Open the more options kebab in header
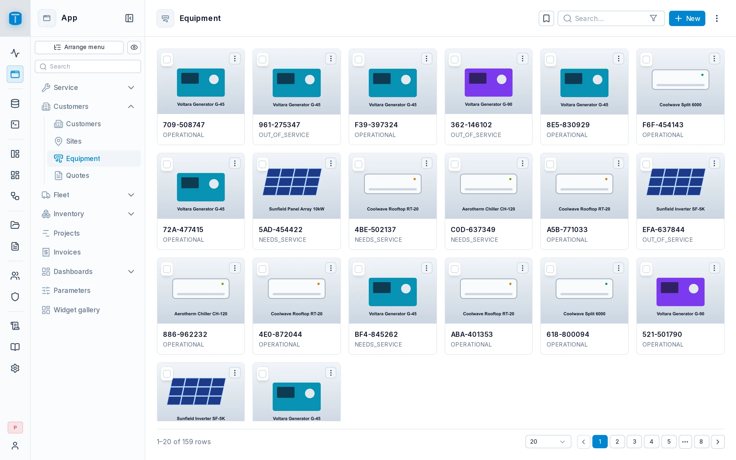Screen dimensions: 736x460 [717, 19]
